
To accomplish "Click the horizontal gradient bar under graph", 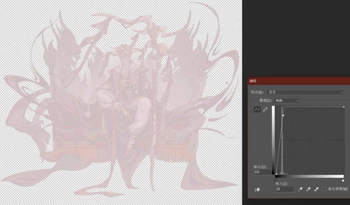I will pos(309,176).
